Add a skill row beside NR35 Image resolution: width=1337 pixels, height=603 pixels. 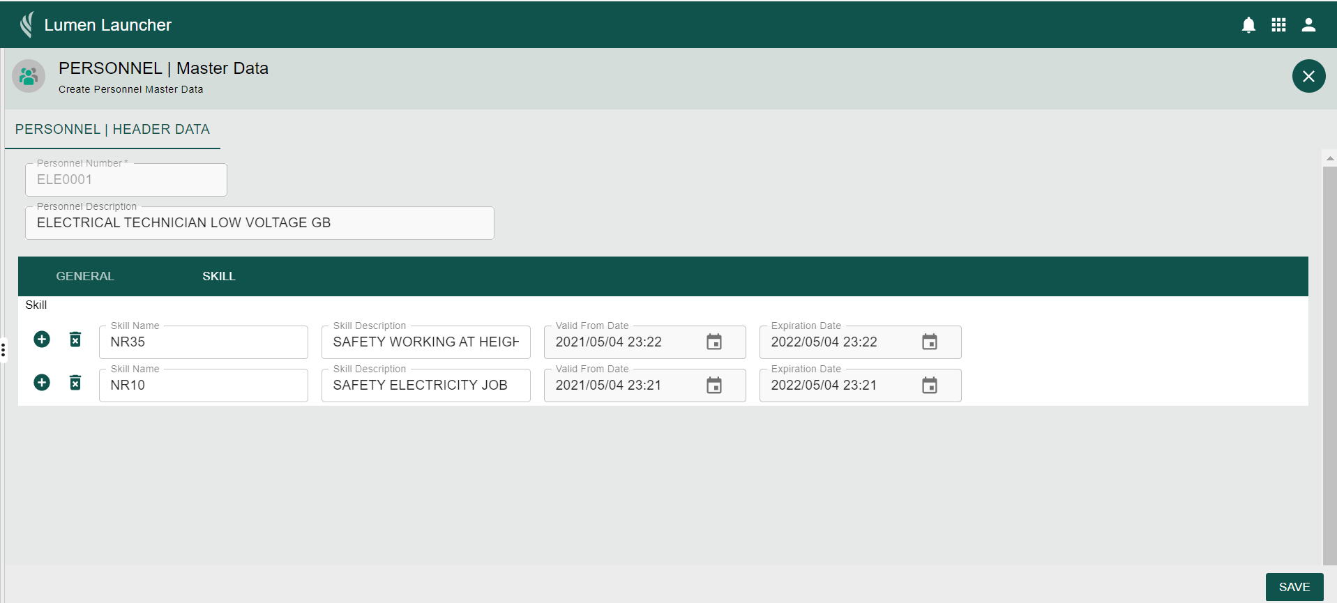42,339
